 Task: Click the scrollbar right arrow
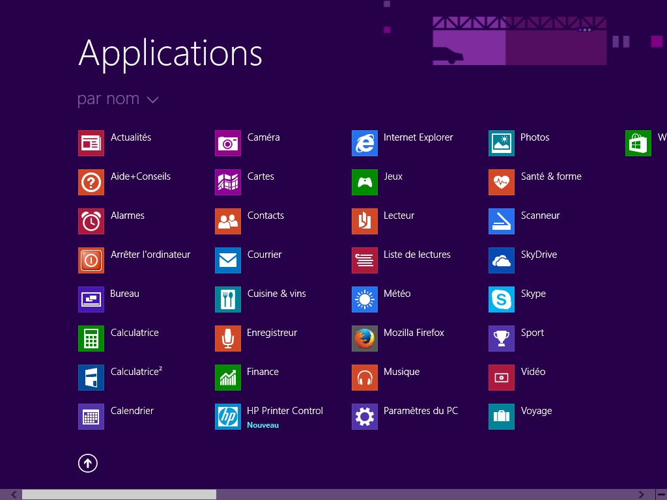click(x=642, y=495)
